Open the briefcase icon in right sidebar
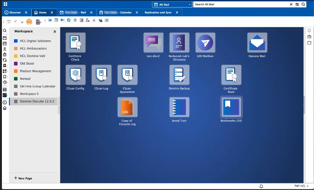Viewport: 314px width, 190px height. click(309, 37)
